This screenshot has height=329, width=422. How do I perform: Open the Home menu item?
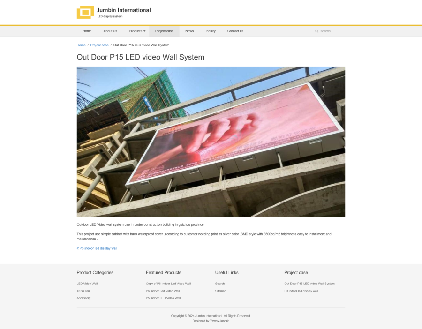(x=87, y=31)
